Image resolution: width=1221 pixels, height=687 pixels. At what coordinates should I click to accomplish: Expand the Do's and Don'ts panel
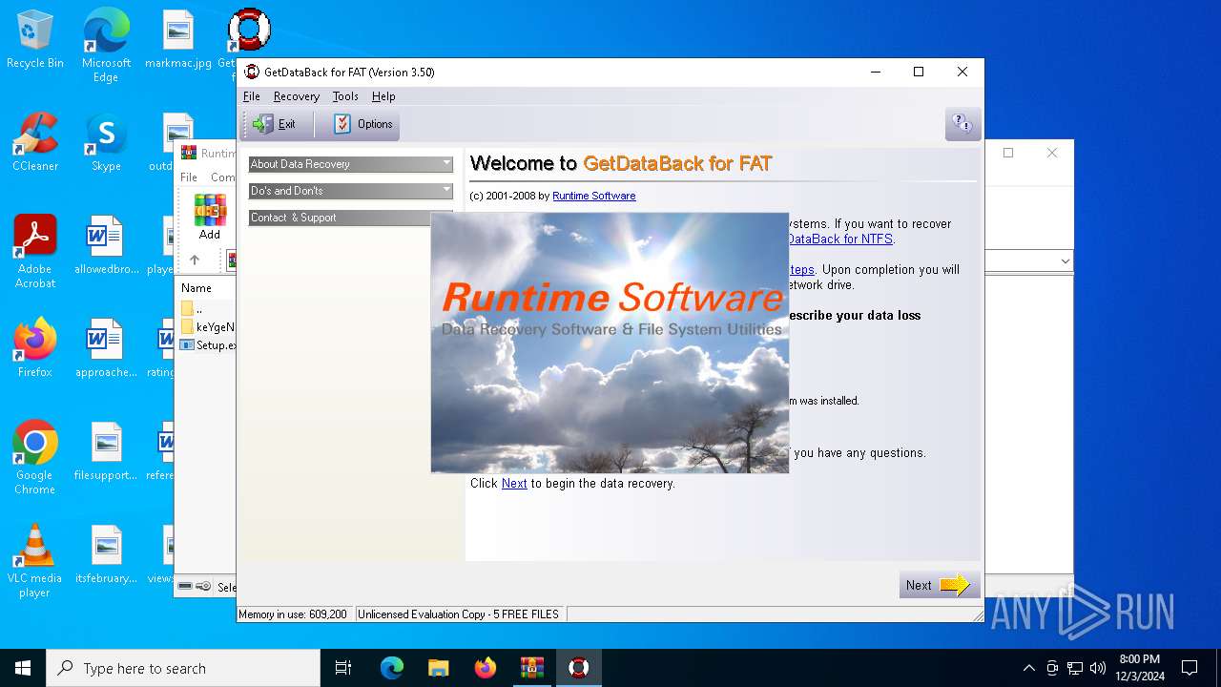click(x=351, y=191)
